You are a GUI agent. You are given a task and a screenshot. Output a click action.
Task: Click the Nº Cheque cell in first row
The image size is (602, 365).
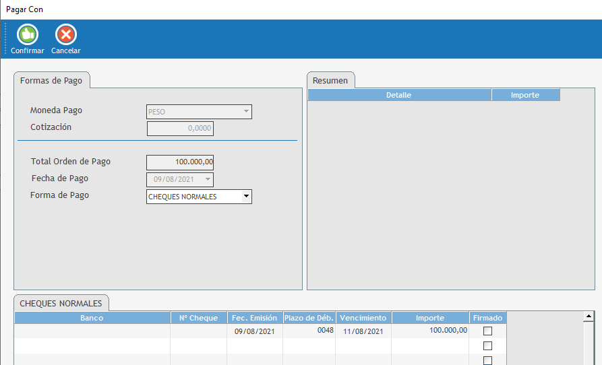pyautogui.click(x=198, y=331)
